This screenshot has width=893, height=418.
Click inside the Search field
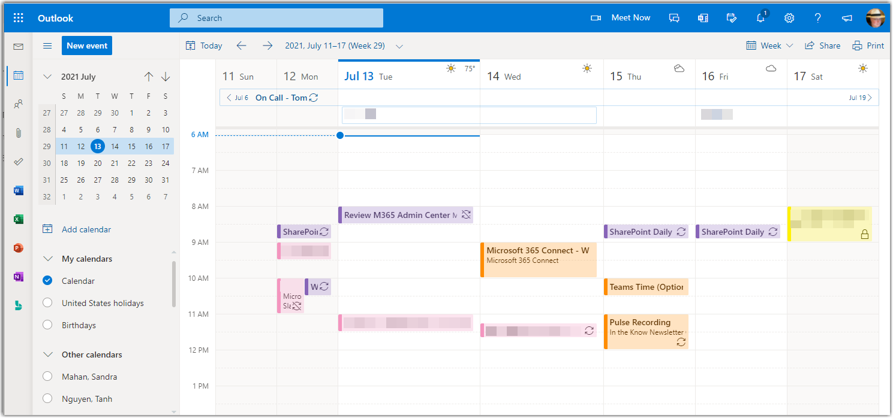pos(276,17)
